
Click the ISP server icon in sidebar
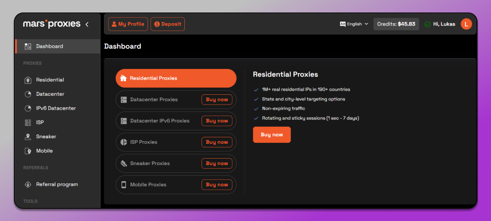click(x=28, y=123)
